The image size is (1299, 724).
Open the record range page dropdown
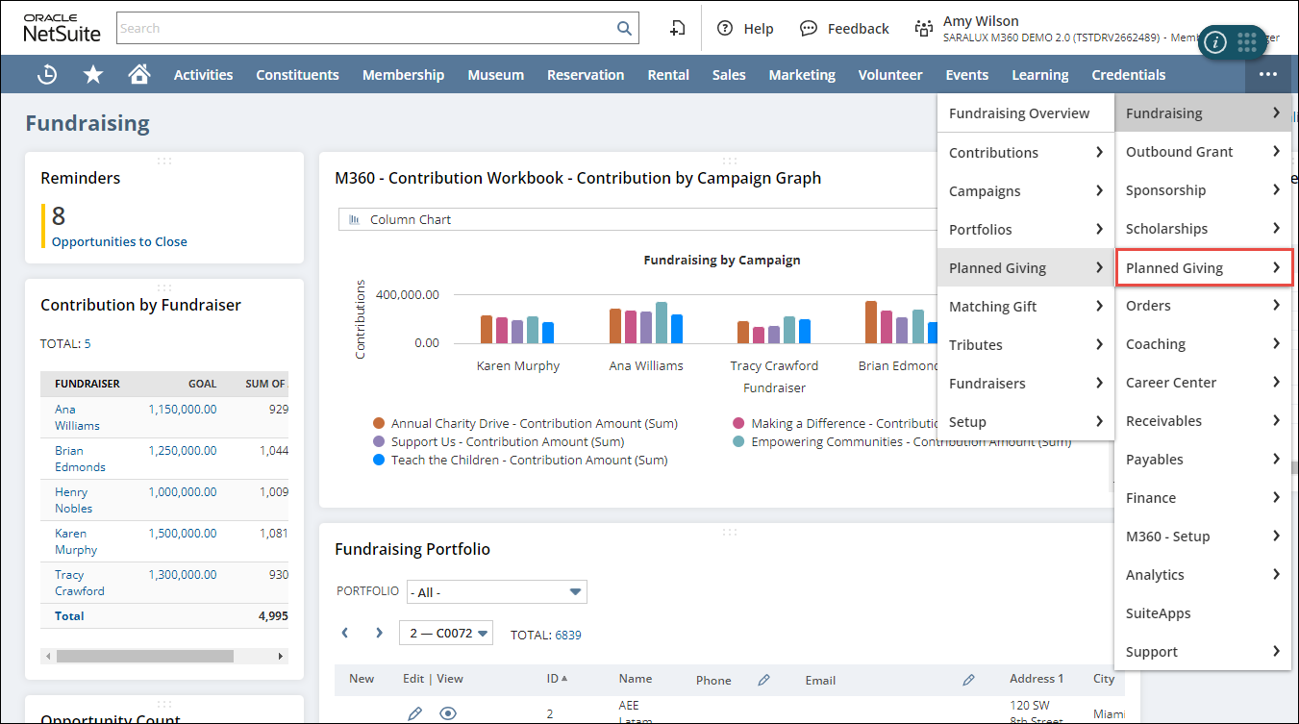(446, 633)
